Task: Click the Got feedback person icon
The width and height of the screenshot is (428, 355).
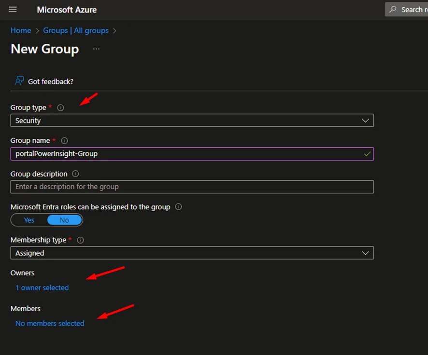Action: 19,81
